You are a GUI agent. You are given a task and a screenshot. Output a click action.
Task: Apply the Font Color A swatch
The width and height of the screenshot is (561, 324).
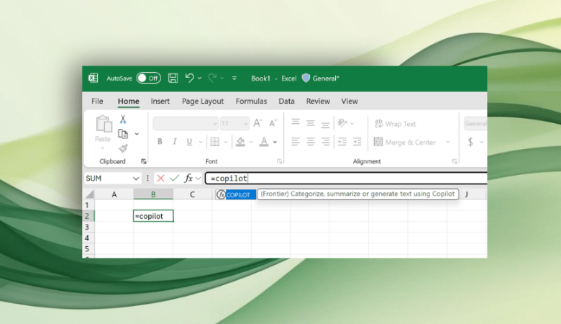pyautogui.click(x=264, y=142)
